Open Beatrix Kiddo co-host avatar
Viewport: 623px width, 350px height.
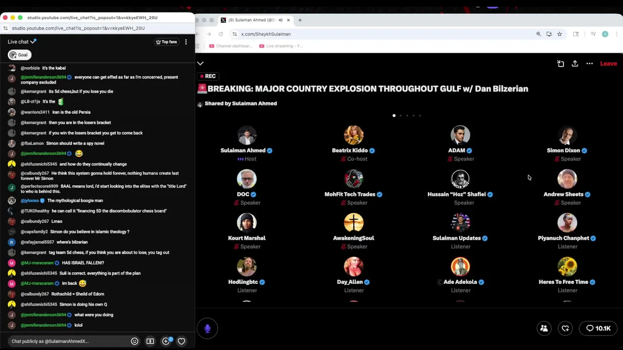354,135
